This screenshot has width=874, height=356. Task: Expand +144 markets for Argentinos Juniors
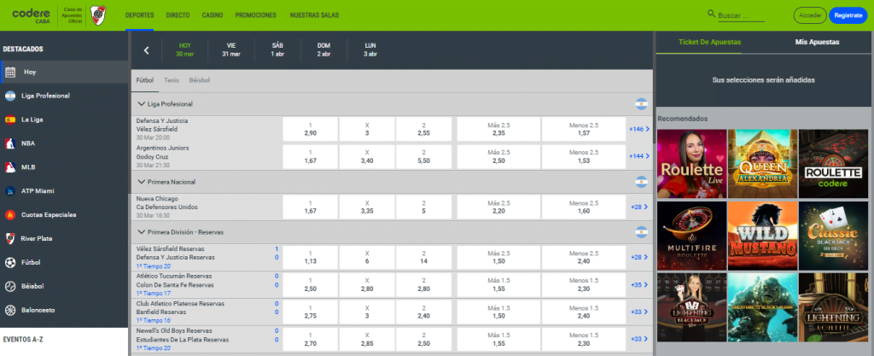[x=638, y=156]
